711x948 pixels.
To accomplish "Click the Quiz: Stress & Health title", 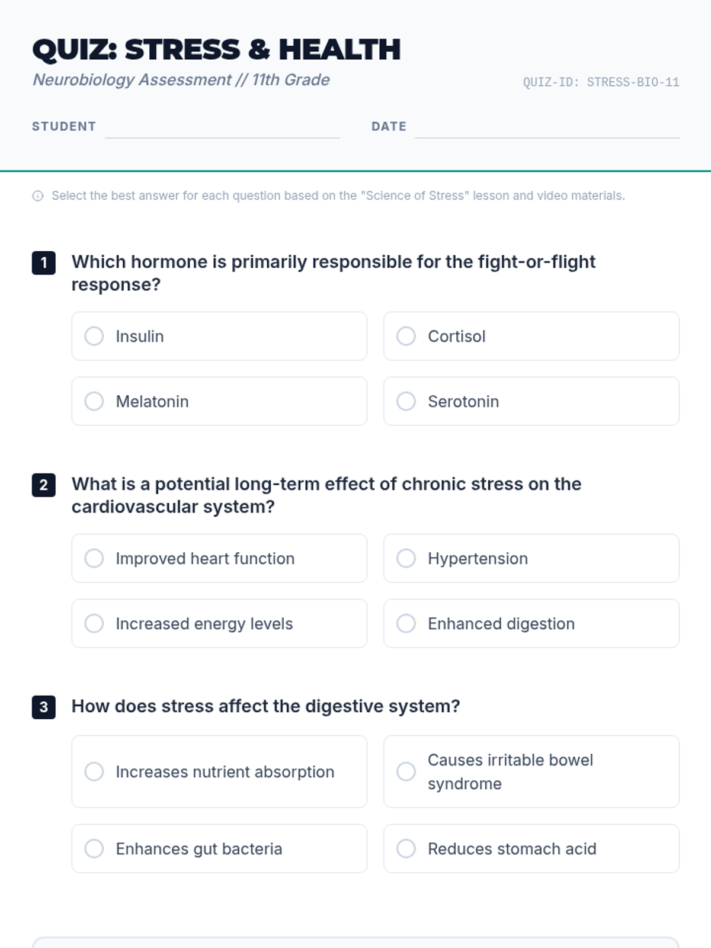I will [217, 50].
